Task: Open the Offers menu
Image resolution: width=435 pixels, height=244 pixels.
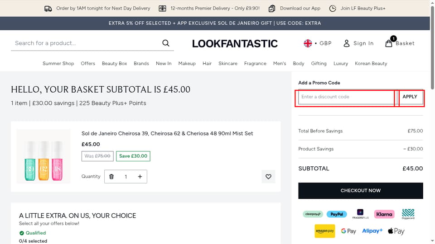Action: click(x=88, y=63)
